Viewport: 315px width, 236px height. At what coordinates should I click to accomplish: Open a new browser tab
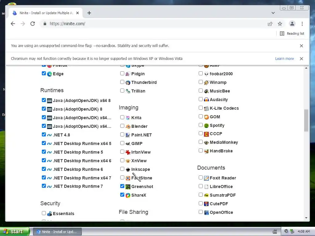89,13
